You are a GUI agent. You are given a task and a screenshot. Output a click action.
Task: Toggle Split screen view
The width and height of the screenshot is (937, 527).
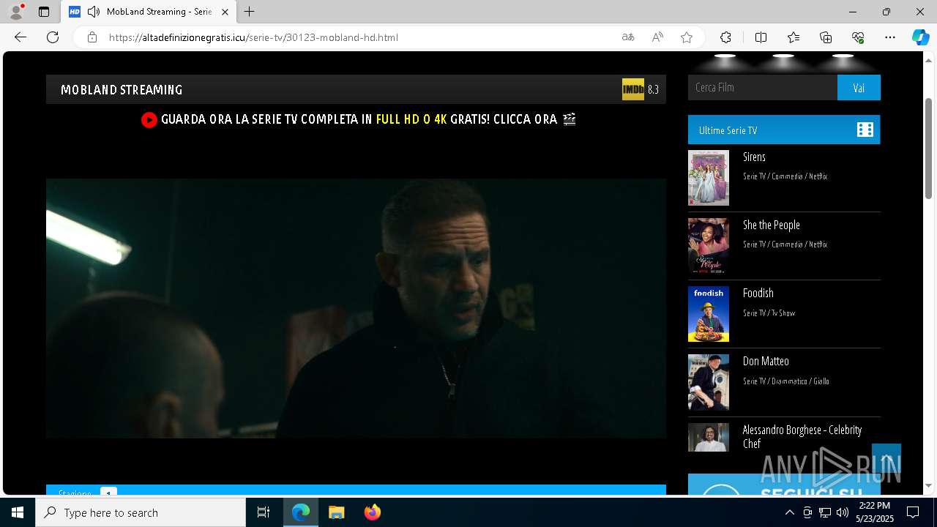click(x=761, y=37)
